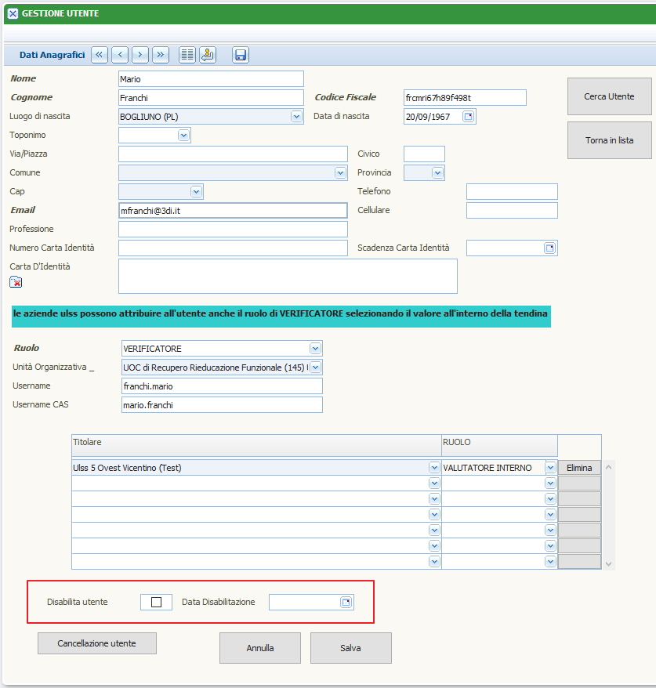This screenshot has height=688, width=656.
Task: Select the Codice Fiscale input field
Action: tap(465, 98)
